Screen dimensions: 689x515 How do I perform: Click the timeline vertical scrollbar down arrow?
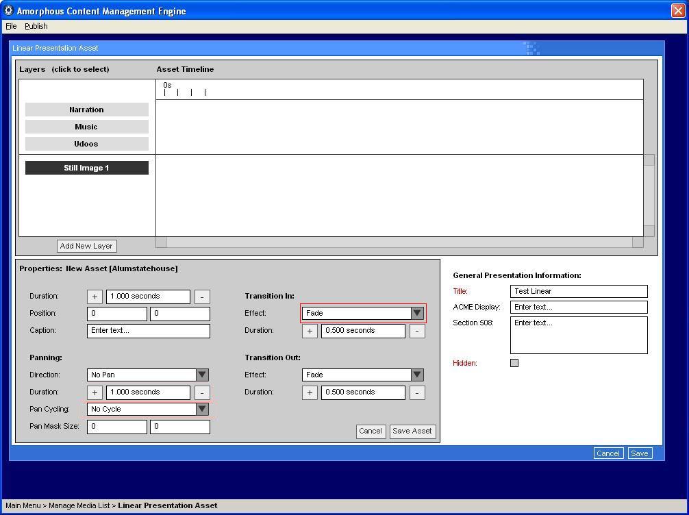point(649,231)
